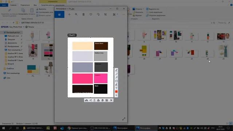Open the Windows Start menu

3,128
